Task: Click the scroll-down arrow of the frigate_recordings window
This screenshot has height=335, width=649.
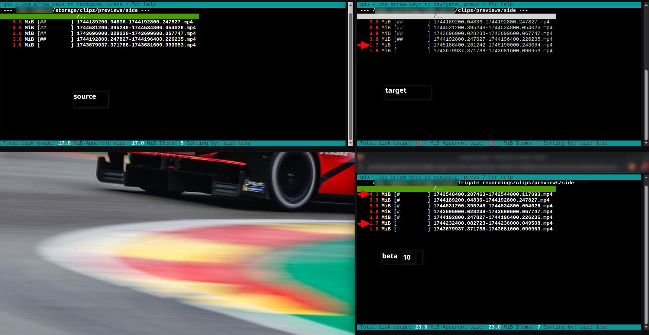Action: click(x=646, y=328)
